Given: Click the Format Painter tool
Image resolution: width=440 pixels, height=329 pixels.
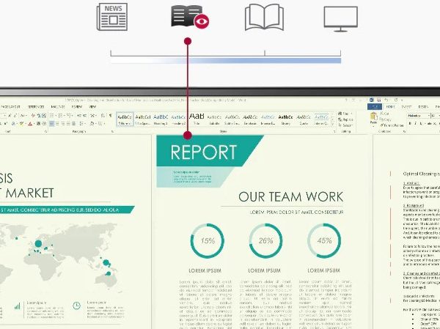Looking at the screenshot, I should (392, 125).
